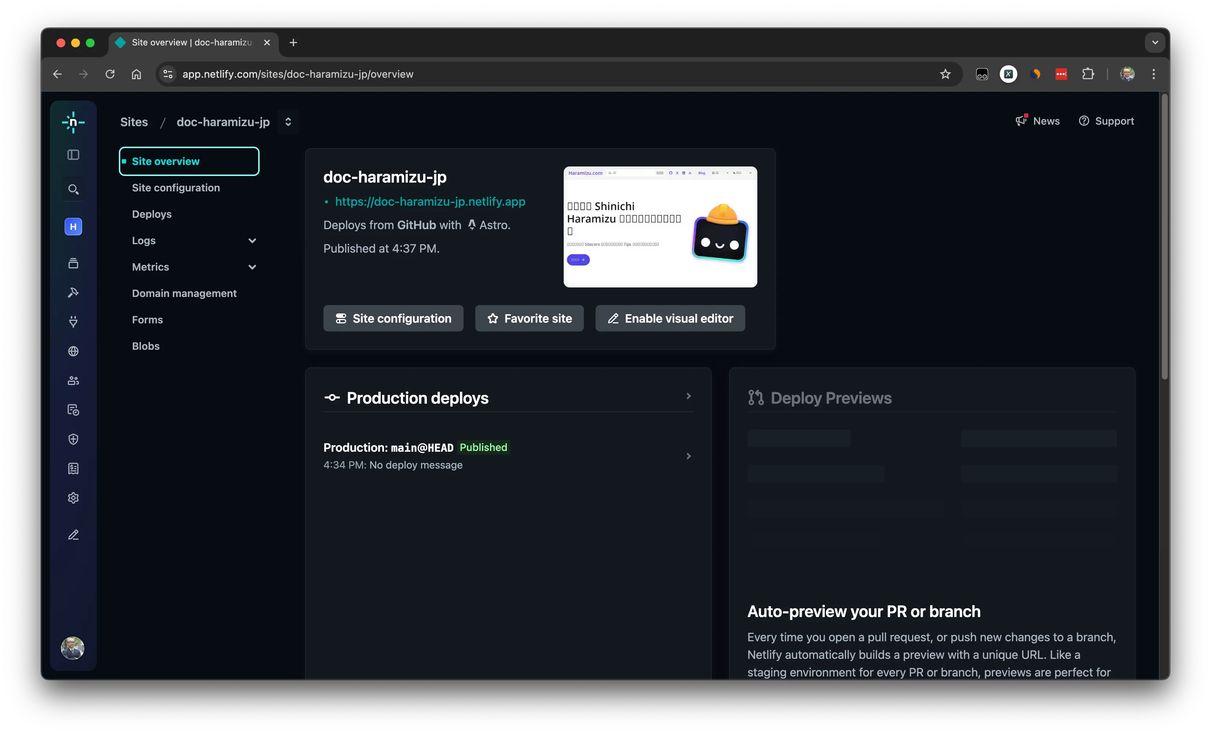
Task: Open the hammer builds icon in sidebar
Action: point(73,293)
